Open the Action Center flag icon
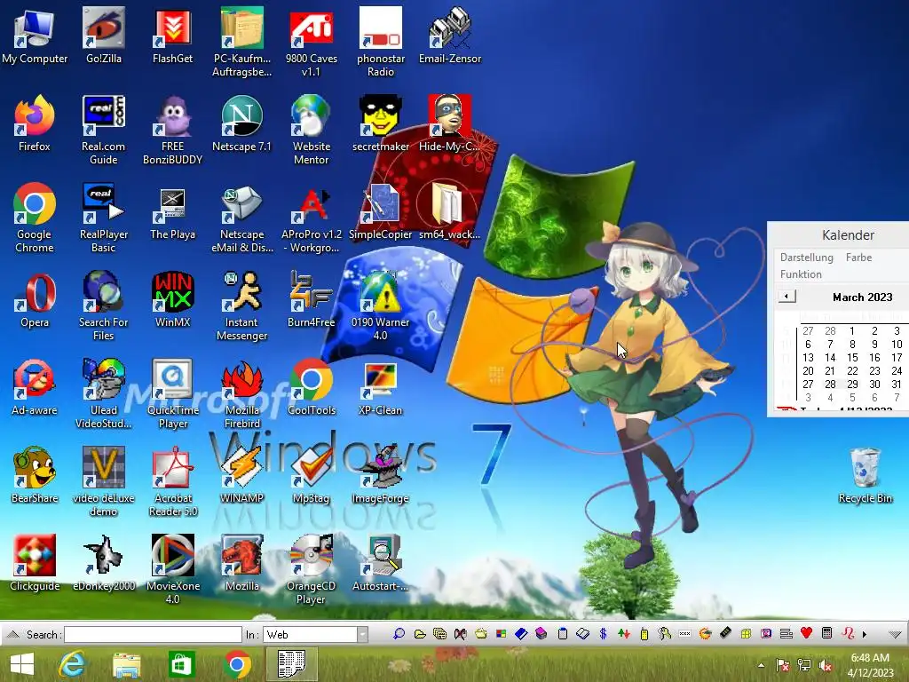909x682 pixels. [x=782, y=666]
